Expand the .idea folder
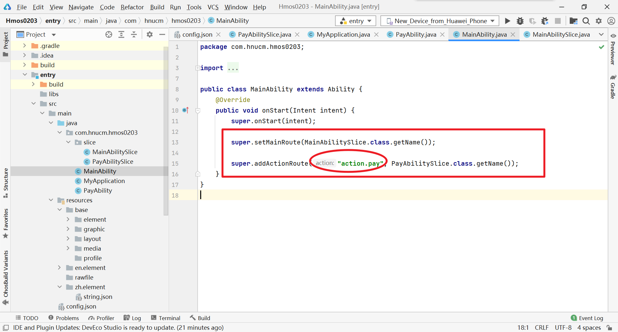This screenshot has height=332, width=618. pyautogui.click(x=24, y=55)
